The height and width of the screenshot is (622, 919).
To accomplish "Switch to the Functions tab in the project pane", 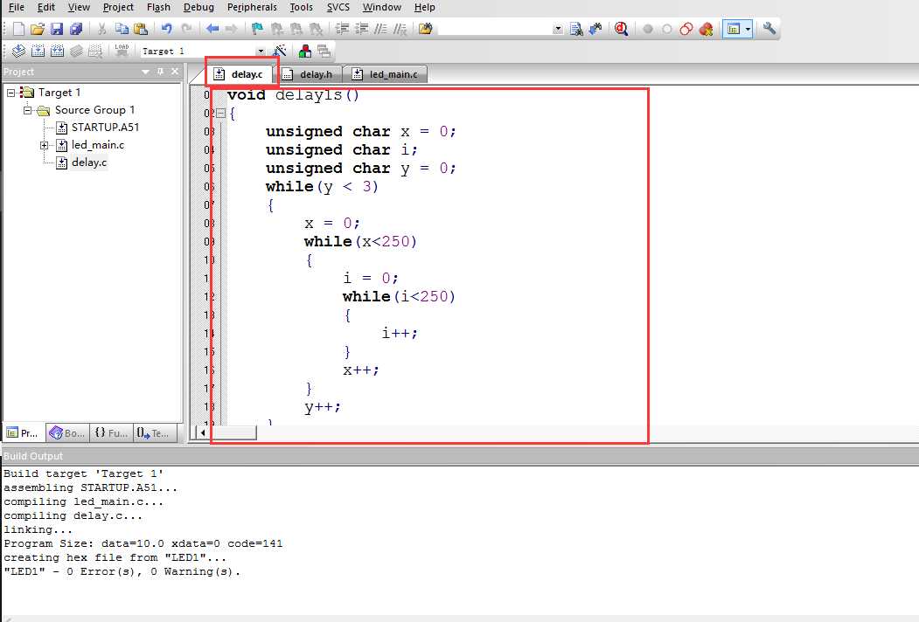I will (x=111, y=433).
